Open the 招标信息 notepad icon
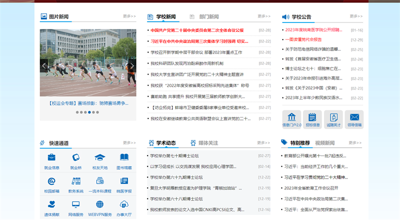 (x=312, y=117)
